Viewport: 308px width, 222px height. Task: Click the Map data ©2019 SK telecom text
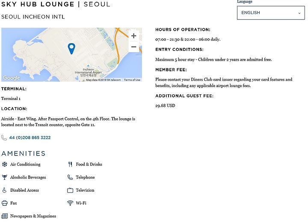pyautogui.click(x=104, y=80)
